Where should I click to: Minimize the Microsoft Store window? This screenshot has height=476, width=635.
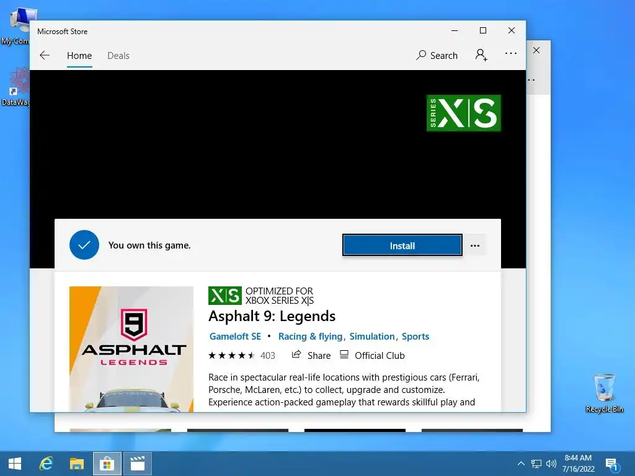[455, 31]
